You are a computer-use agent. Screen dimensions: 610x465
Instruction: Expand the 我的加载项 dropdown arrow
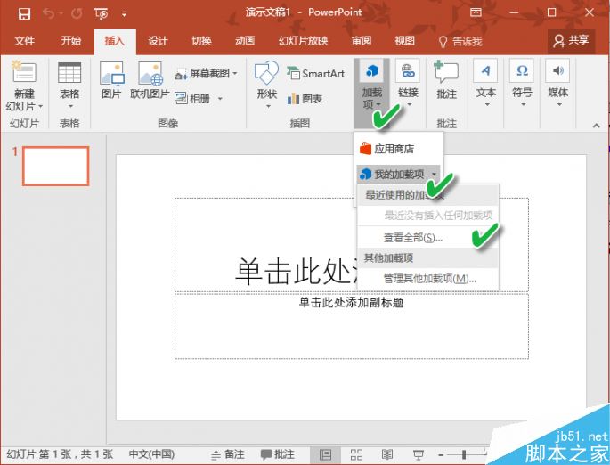435,175
